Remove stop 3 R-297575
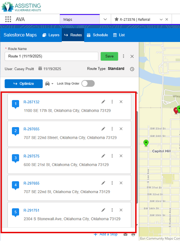The height and width of the screenshot is (241, 180). [x=121, y=156]
